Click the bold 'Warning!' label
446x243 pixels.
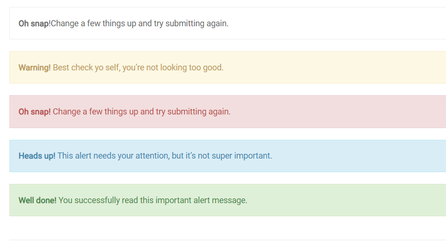(34, 68)
